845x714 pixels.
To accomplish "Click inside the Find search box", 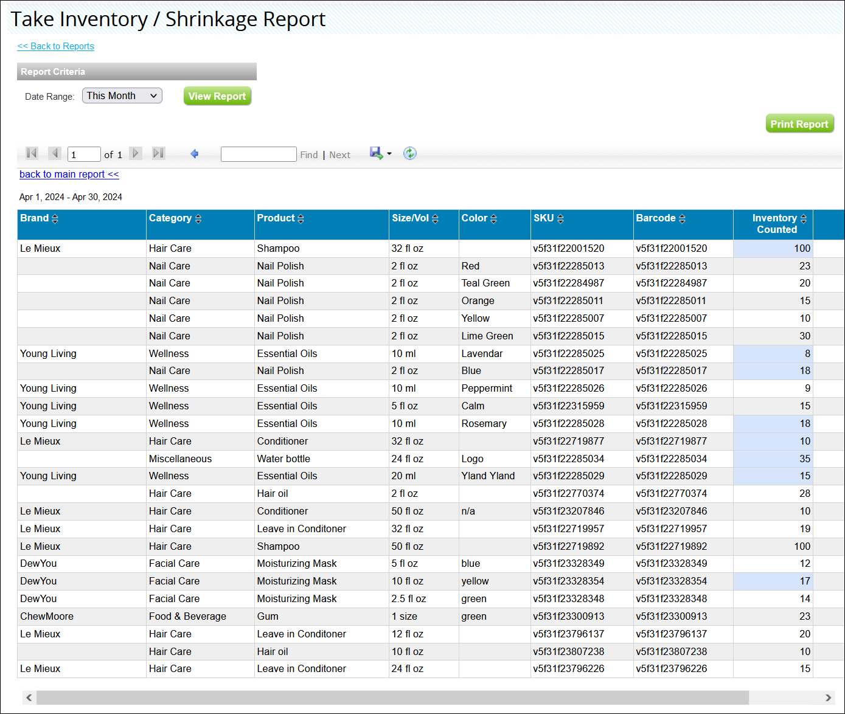I will click(x=258, y=154).
